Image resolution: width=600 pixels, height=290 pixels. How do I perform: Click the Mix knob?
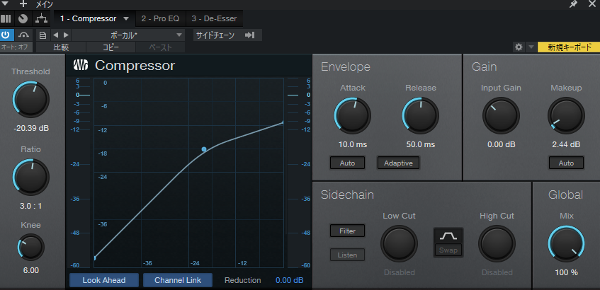566,243
